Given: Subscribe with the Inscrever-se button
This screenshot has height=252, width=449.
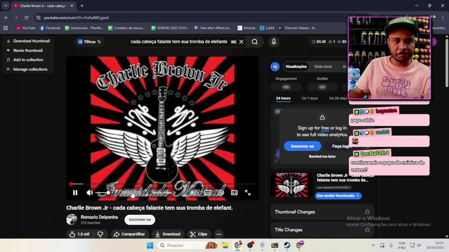Looking at the screenshot, I should tap(140, 219).
